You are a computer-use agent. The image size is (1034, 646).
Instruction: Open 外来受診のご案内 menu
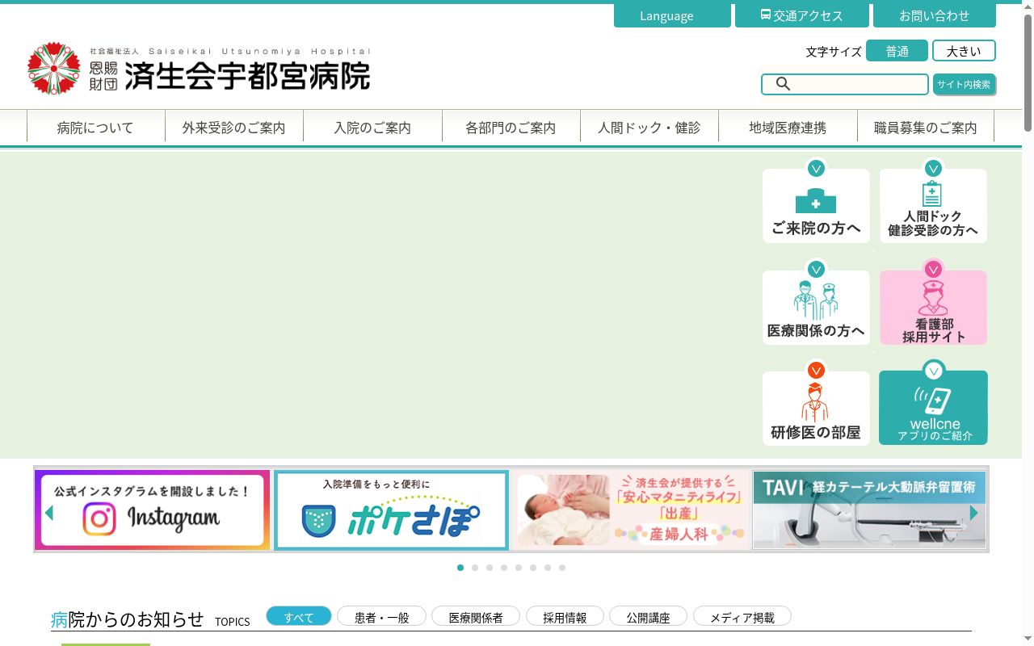pos(233,127)
